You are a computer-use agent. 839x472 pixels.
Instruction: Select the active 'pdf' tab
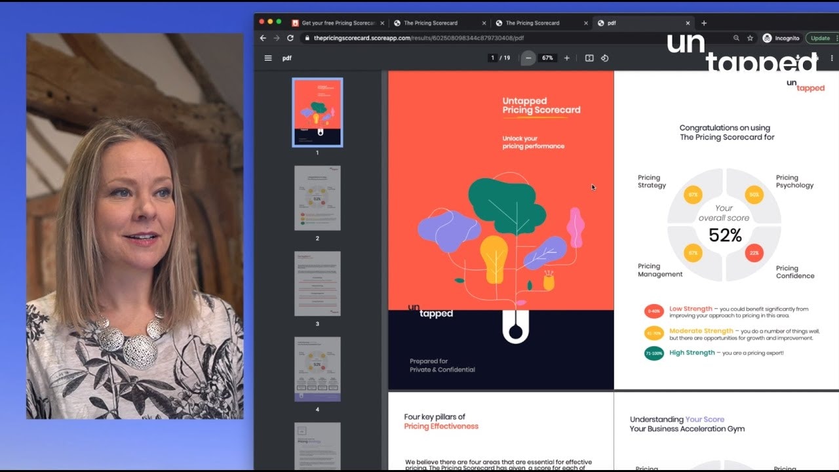(642, 23)
